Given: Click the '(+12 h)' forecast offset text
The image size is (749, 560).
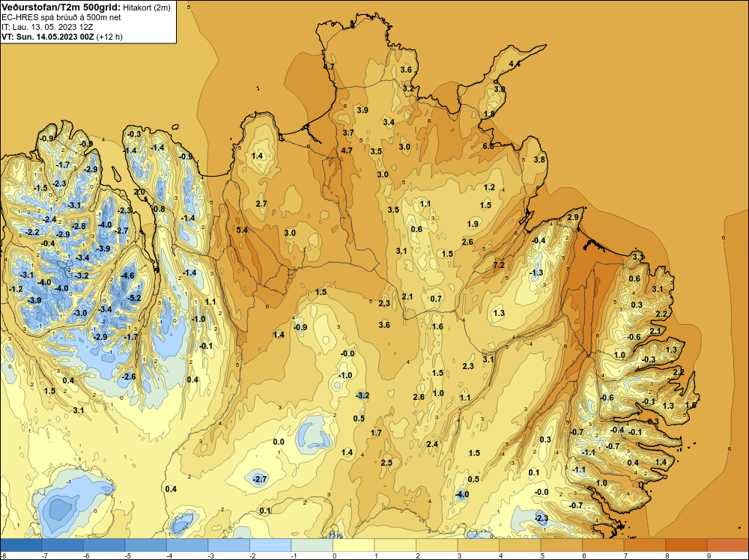Looking at the screenshot, I should [x=109, y=37].
